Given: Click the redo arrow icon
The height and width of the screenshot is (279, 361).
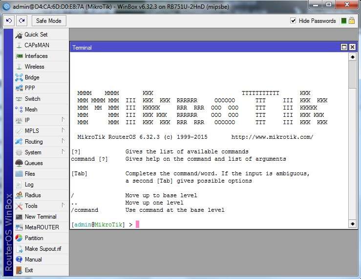Looking at the screenshot, I should point(21,21).
